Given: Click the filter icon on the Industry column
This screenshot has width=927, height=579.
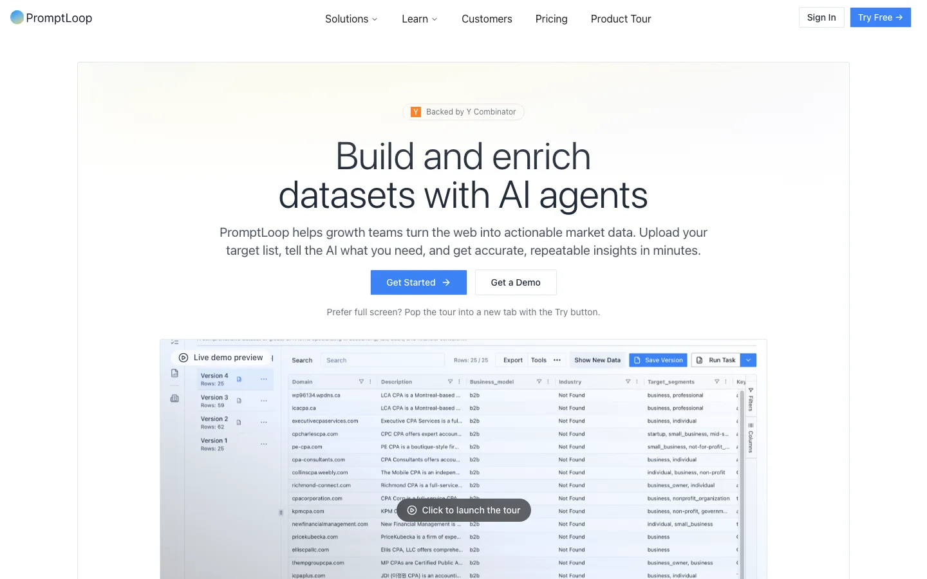Looking at the screenshot, I should pos(628,381).
